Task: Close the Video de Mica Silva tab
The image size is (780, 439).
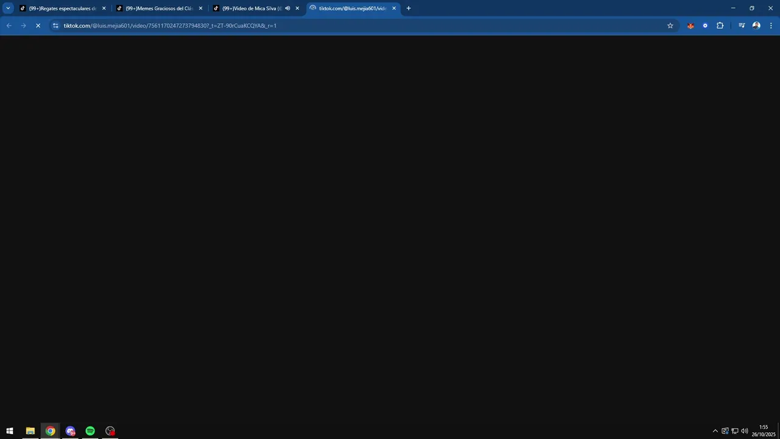Action: [x=297, y=9]
